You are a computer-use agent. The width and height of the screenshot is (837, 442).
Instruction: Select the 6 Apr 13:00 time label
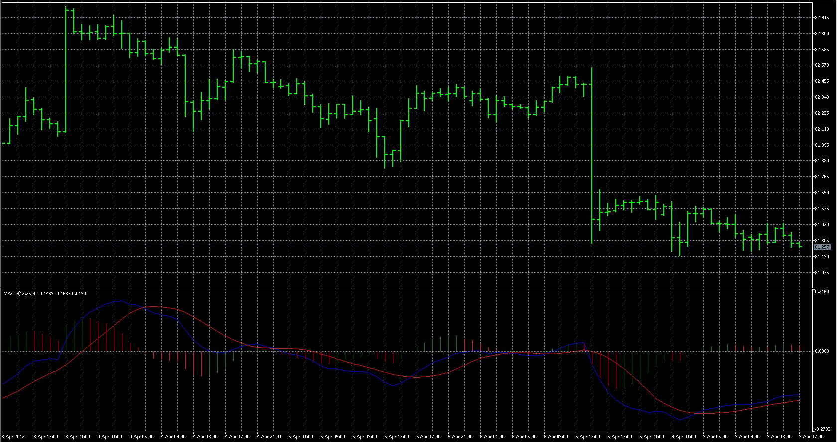click(587, 437)
